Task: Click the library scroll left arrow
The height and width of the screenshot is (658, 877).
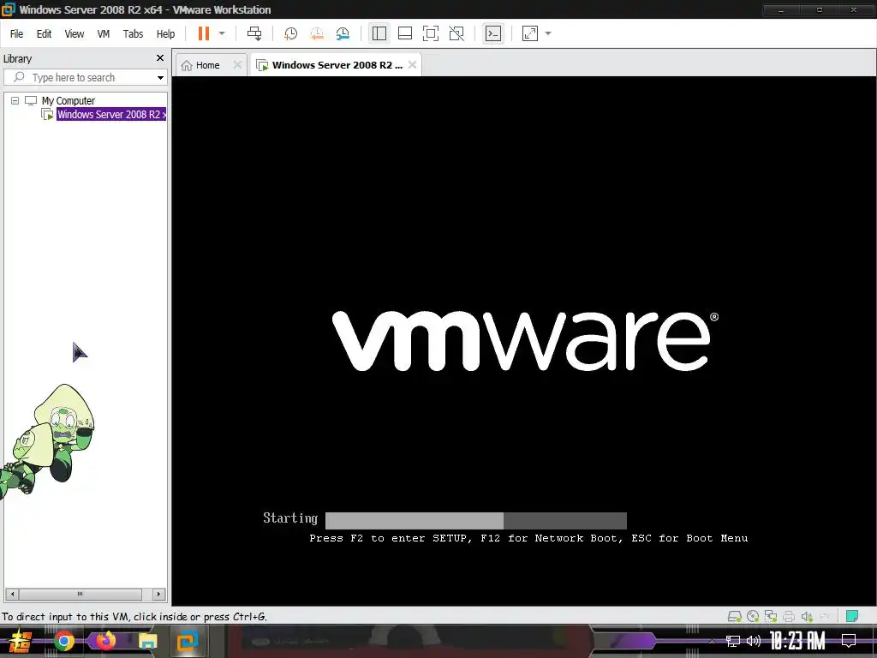Action: pos(12,594)
